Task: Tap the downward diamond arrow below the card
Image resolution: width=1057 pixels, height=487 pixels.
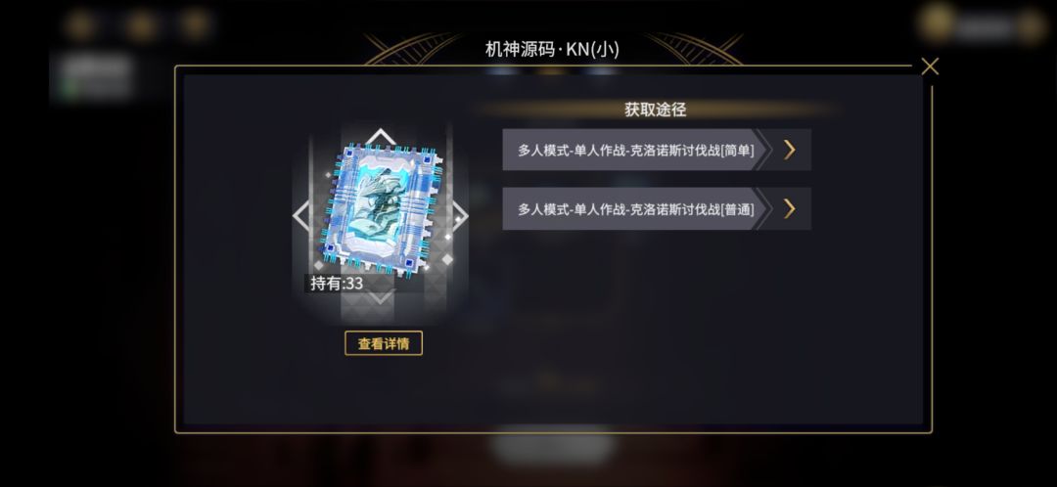Action: pyautogui.click(x=381, y=296)
